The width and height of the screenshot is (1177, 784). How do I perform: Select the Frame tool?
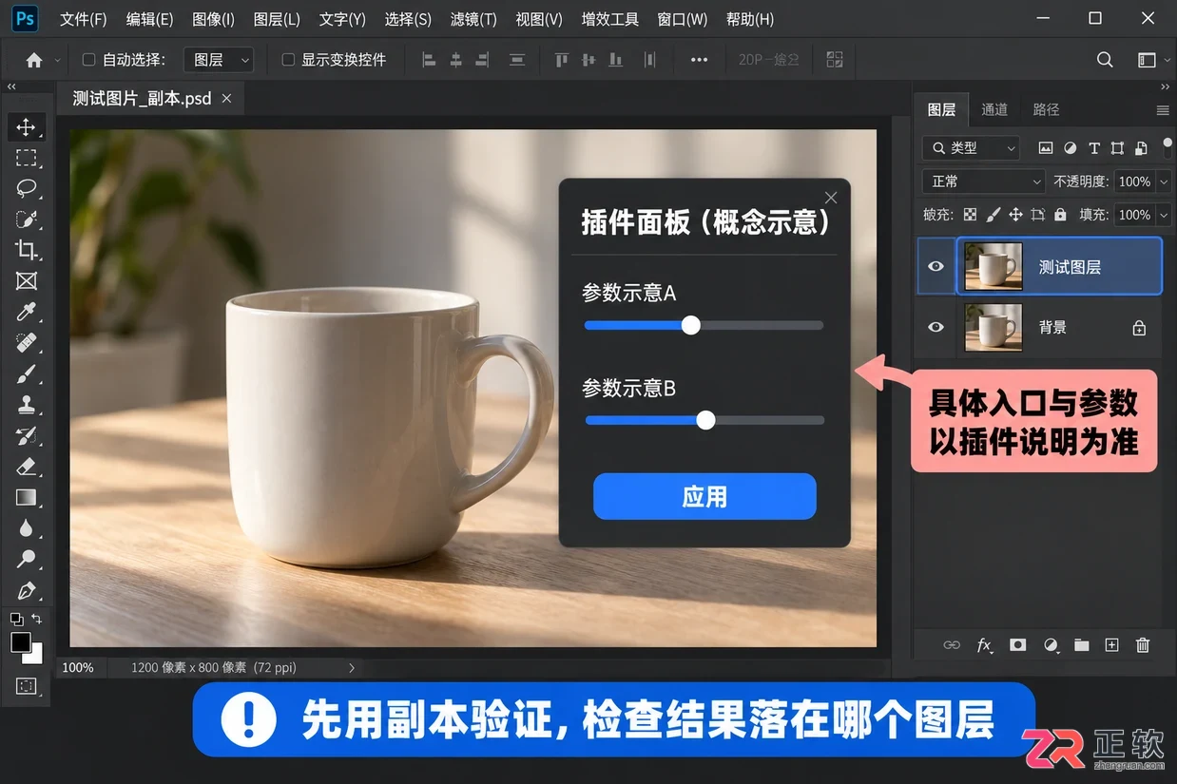click(26, 281)
